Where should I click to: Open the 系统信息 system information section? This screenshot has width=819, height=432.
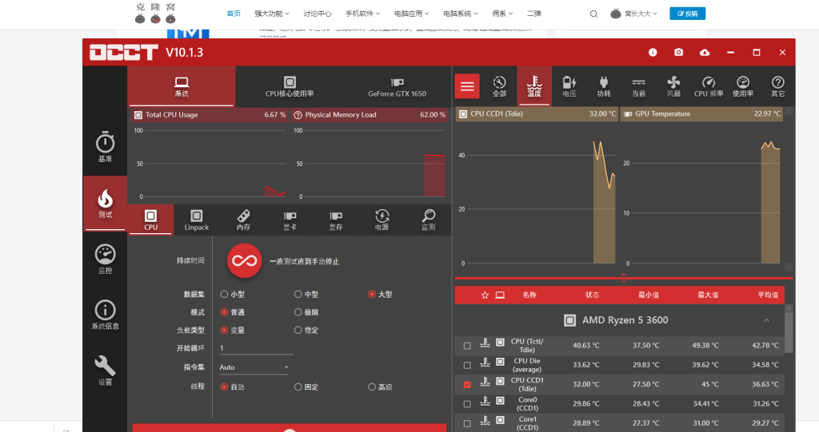click(105, 315)
